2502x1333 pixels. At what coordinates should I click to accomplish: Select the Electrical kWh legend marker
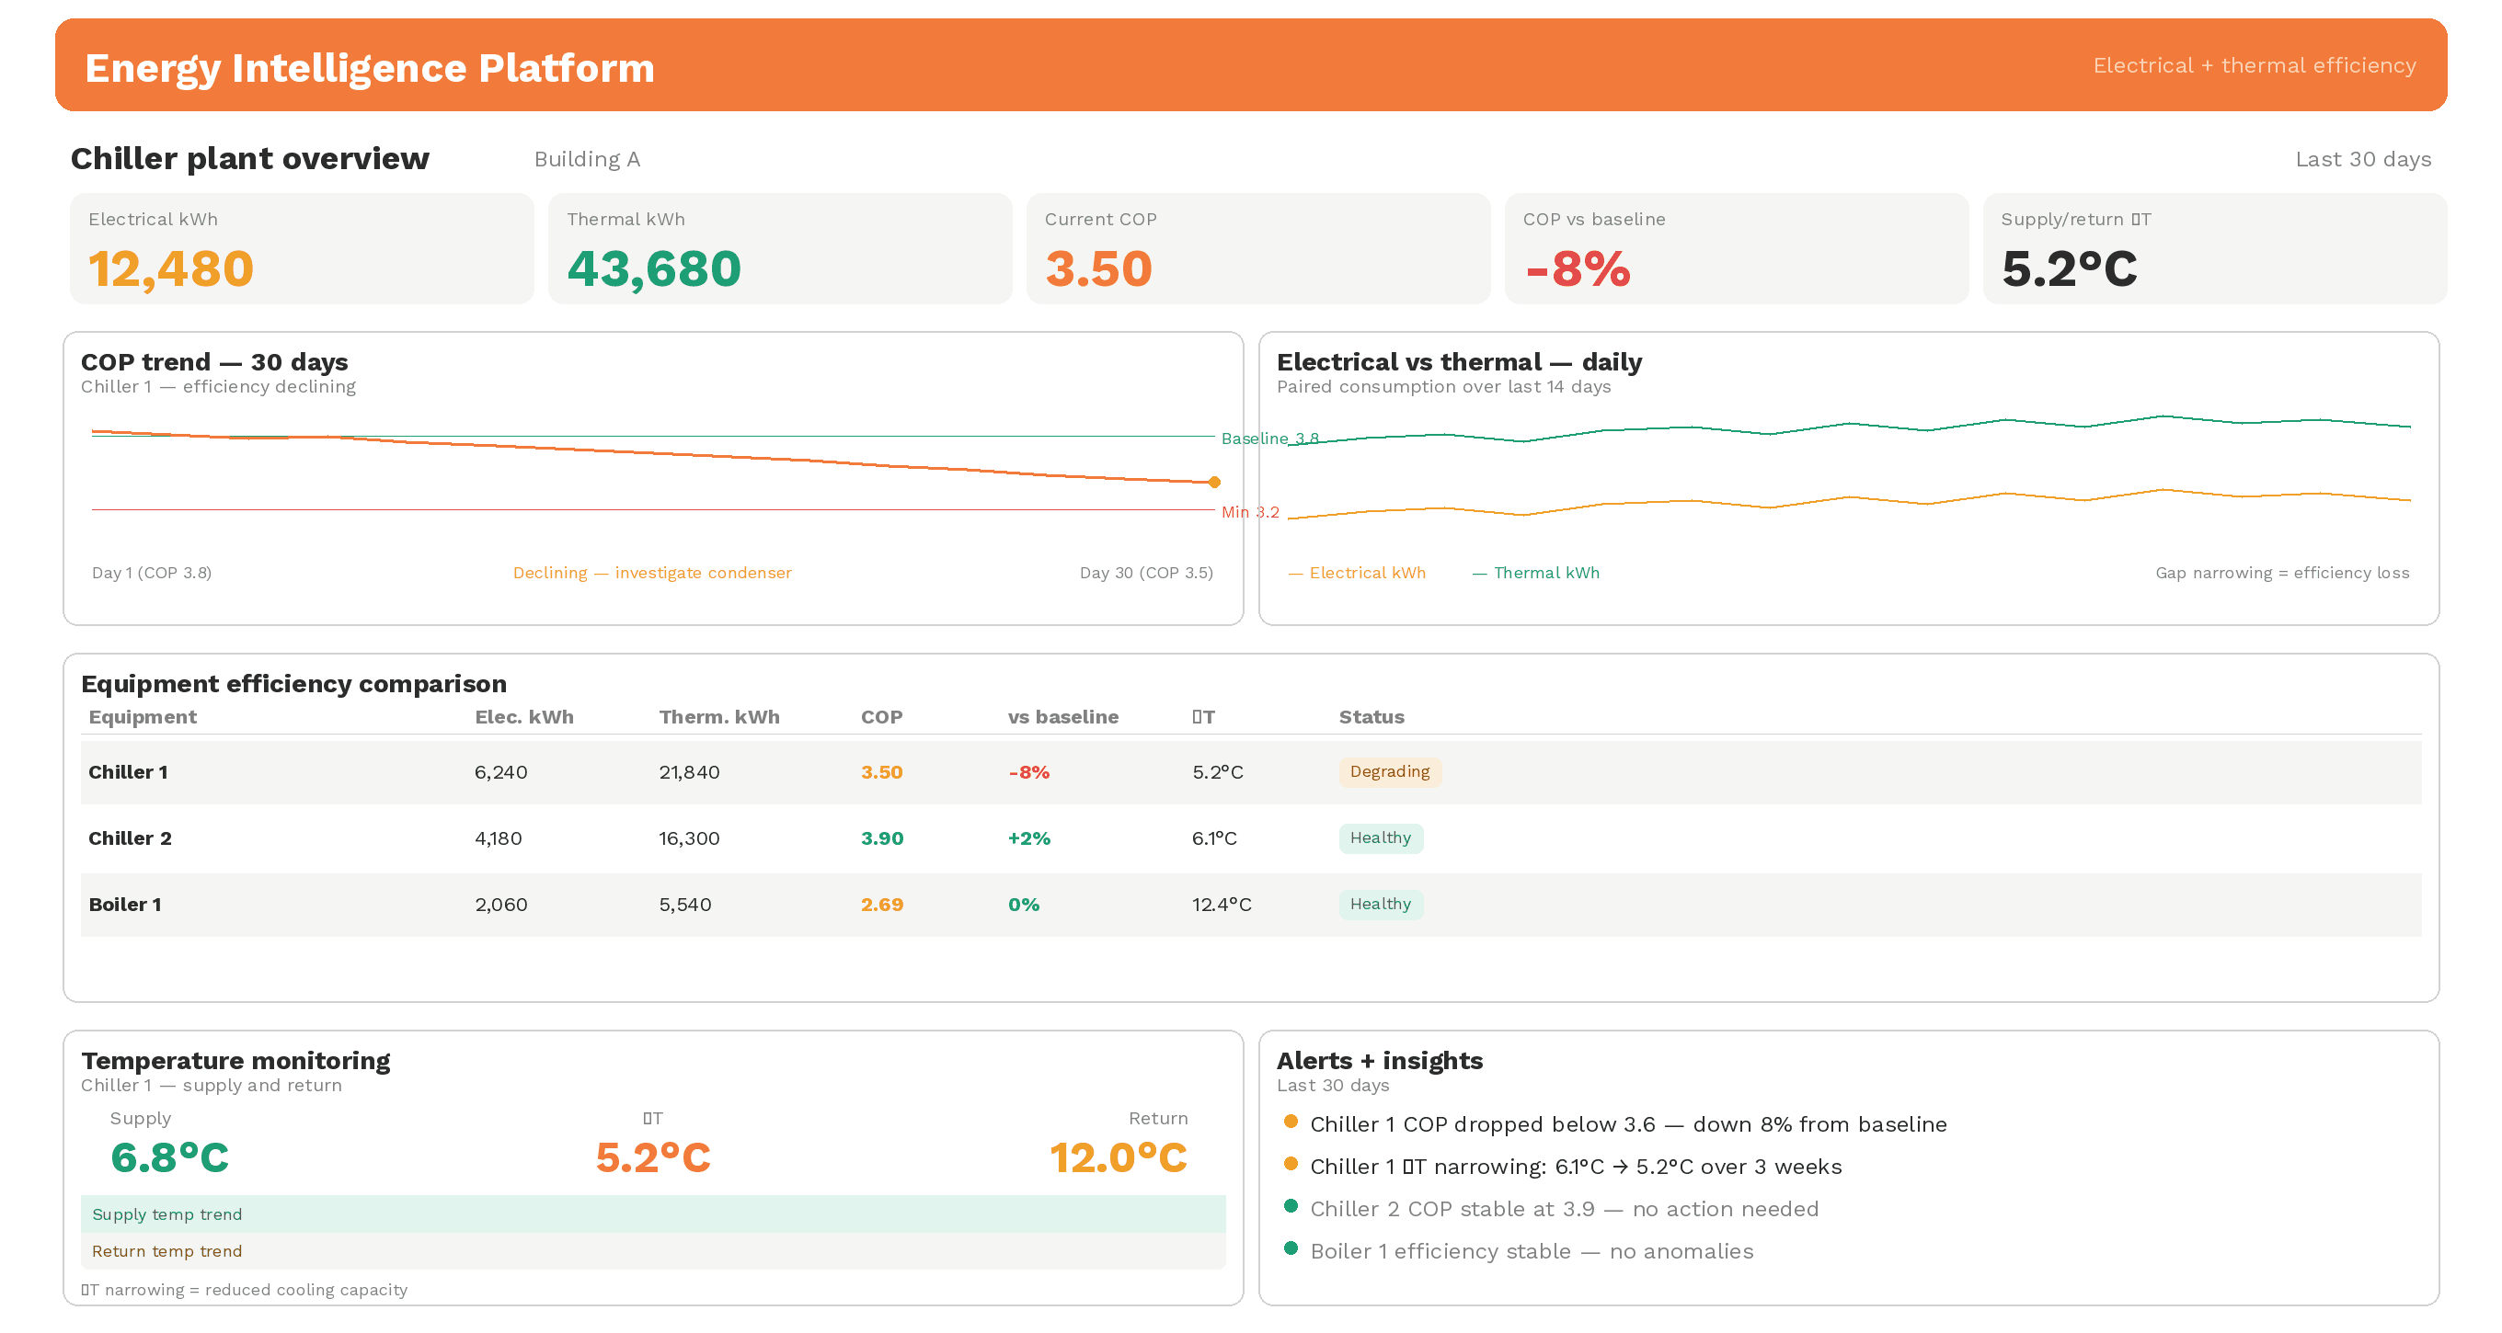(1296, 573)
